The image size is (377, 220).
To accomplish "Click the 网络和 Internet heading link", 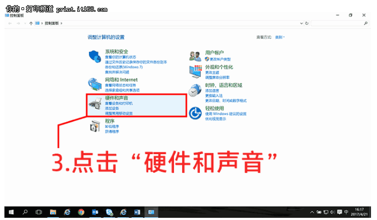I will pyautogui.click(x=121, y=79).
